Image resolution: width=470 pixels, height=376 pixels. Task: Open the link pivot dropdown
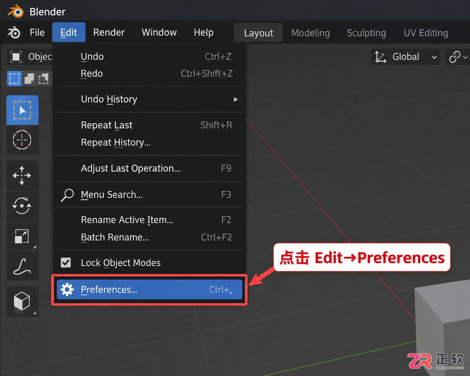coord(458,57)
